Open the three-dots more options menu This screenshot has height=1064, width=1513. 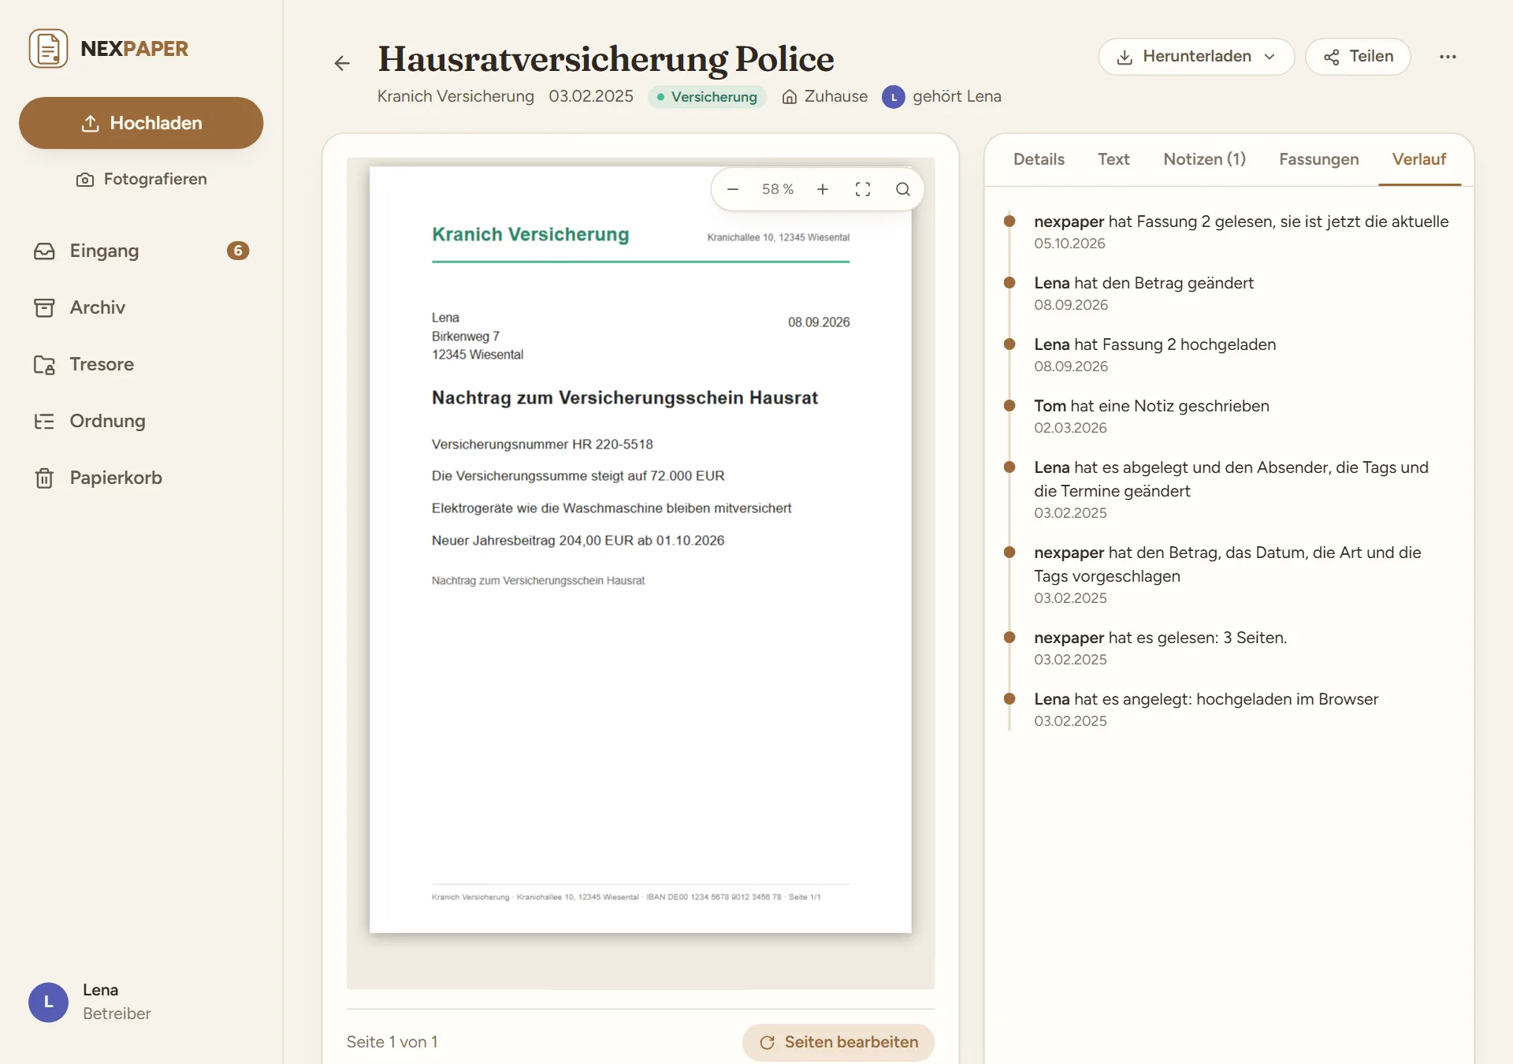pos(1448,57)
